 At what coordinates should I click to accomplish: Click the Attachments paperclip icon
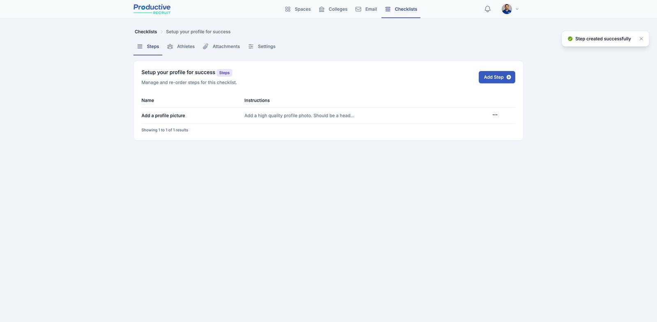(x=205, y=47)
